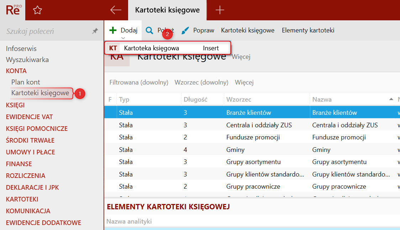Image resolution: width=400 pixels, height=230 pixels.
Task: Open favorites with the star icon
Action: [x=37, y=10]
